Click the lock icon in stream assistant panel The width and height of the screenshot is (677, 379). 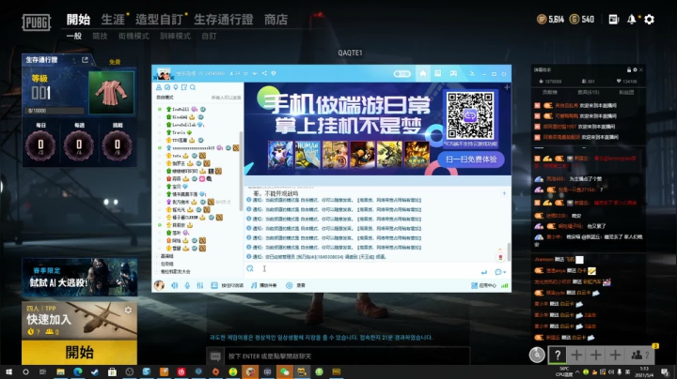(629, 69)
